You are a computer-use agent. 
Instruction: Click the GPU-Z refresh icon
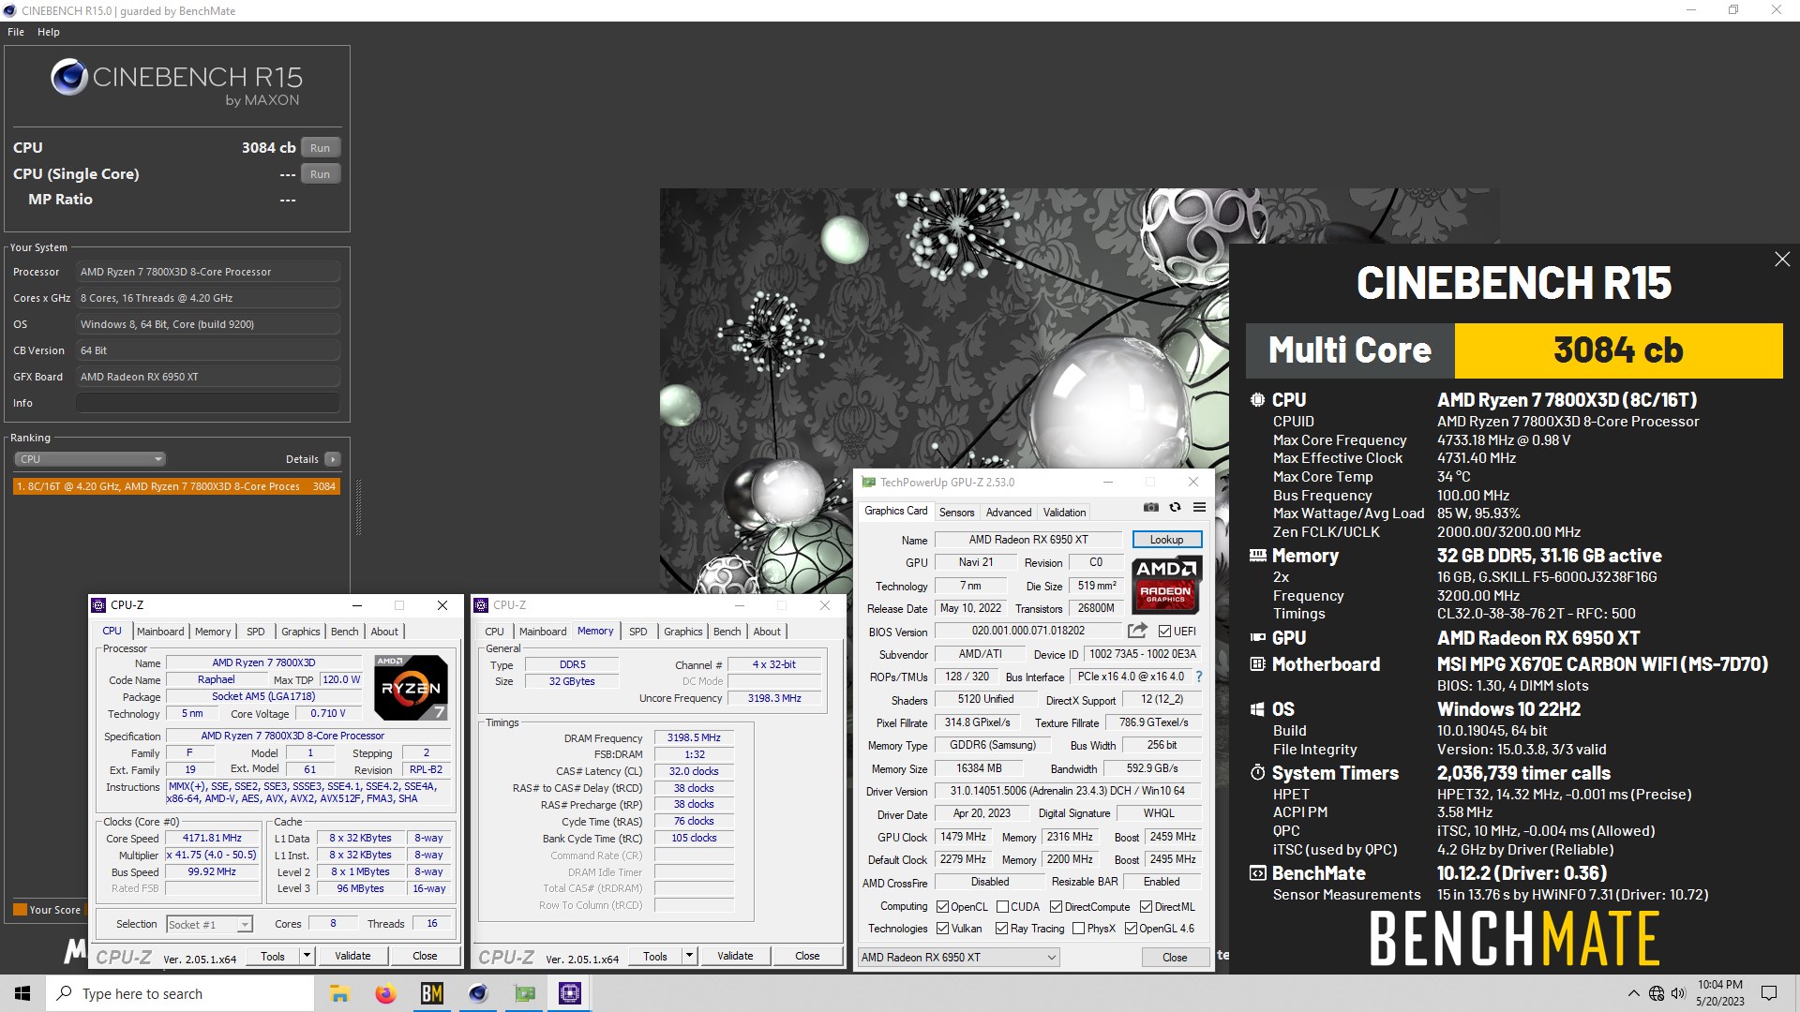[1175, 507]
